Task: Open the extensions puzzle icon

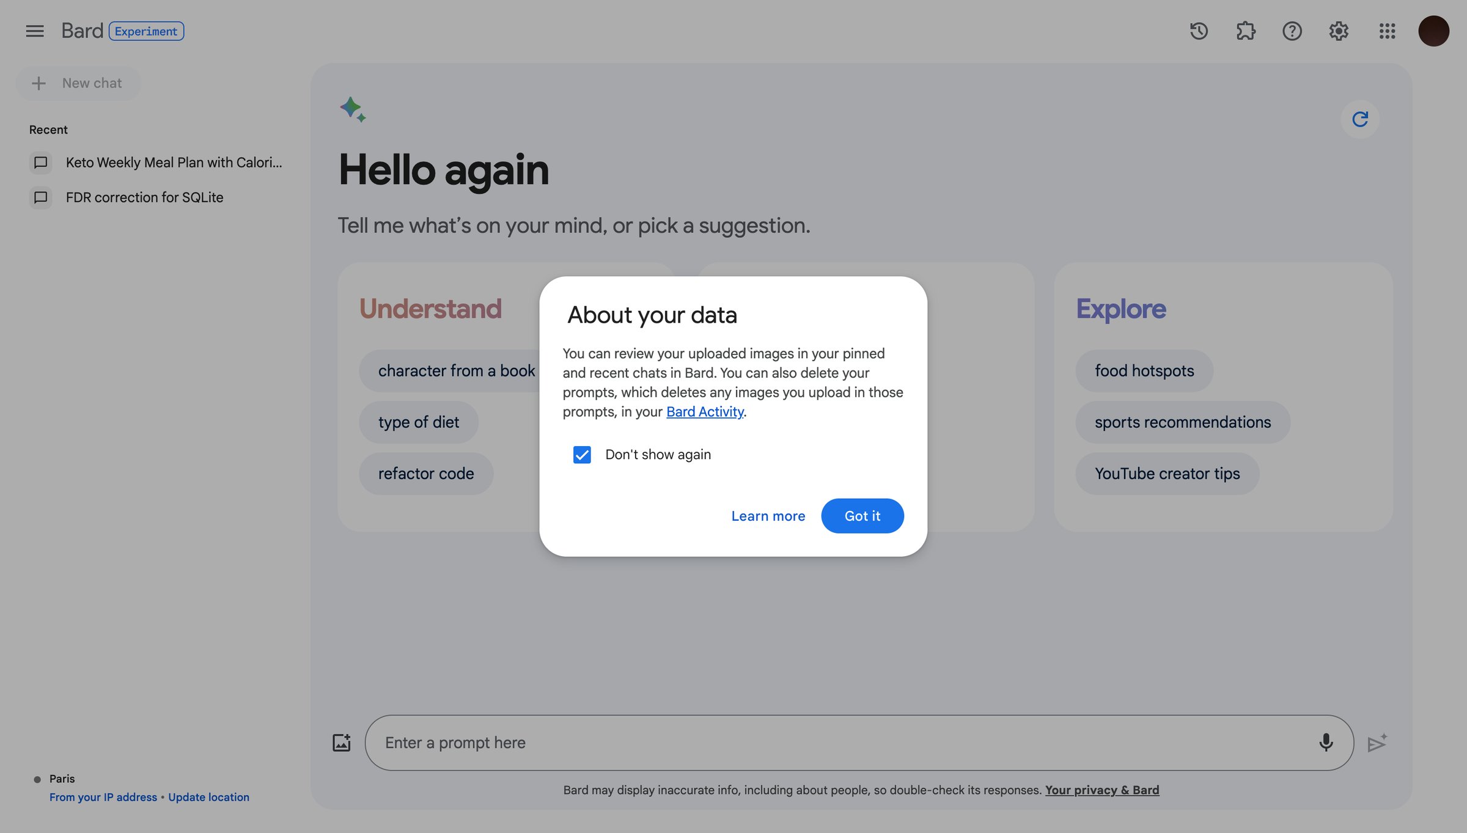Action: pyautogui.click(x=1245, y=31)
